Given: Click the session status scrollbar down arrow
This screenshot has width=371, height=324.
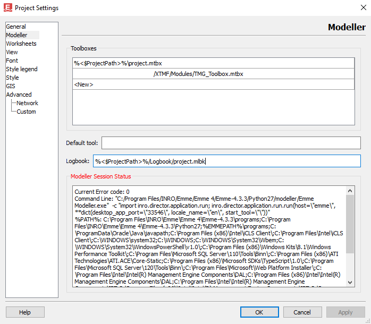Looking at the screenshot, I should click(350, 283).
